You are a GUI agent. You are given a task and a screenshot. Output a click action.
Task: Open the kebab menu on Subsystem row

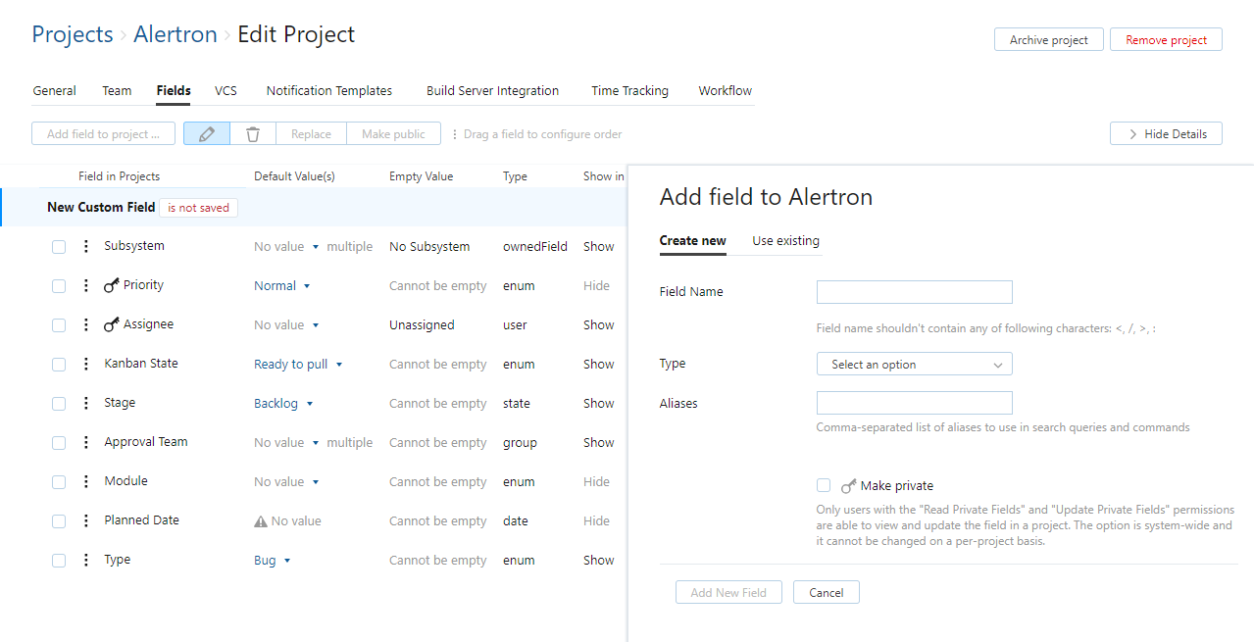(x=84, y=246)
